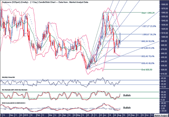Click 1020,00 on the price axis
This screenshot has width=169, height=117.
coord(164,29)
